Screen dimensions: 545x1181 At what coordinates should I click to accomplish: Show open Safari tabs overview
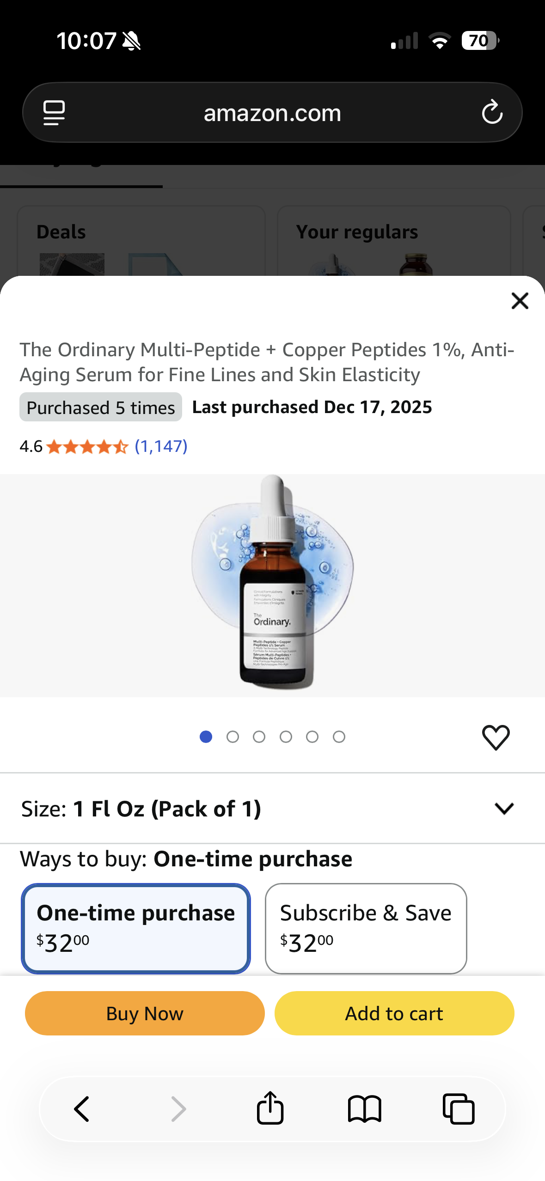(x=459, y=1108)
